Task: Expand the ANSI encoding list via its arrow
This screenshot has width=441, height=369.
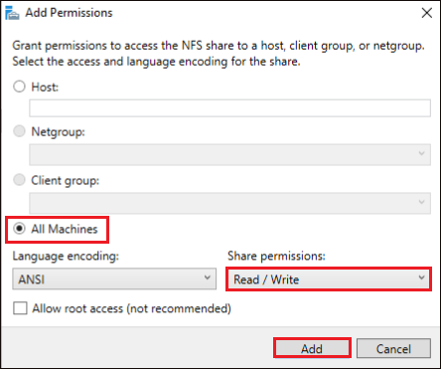Action: click(208, 277)
